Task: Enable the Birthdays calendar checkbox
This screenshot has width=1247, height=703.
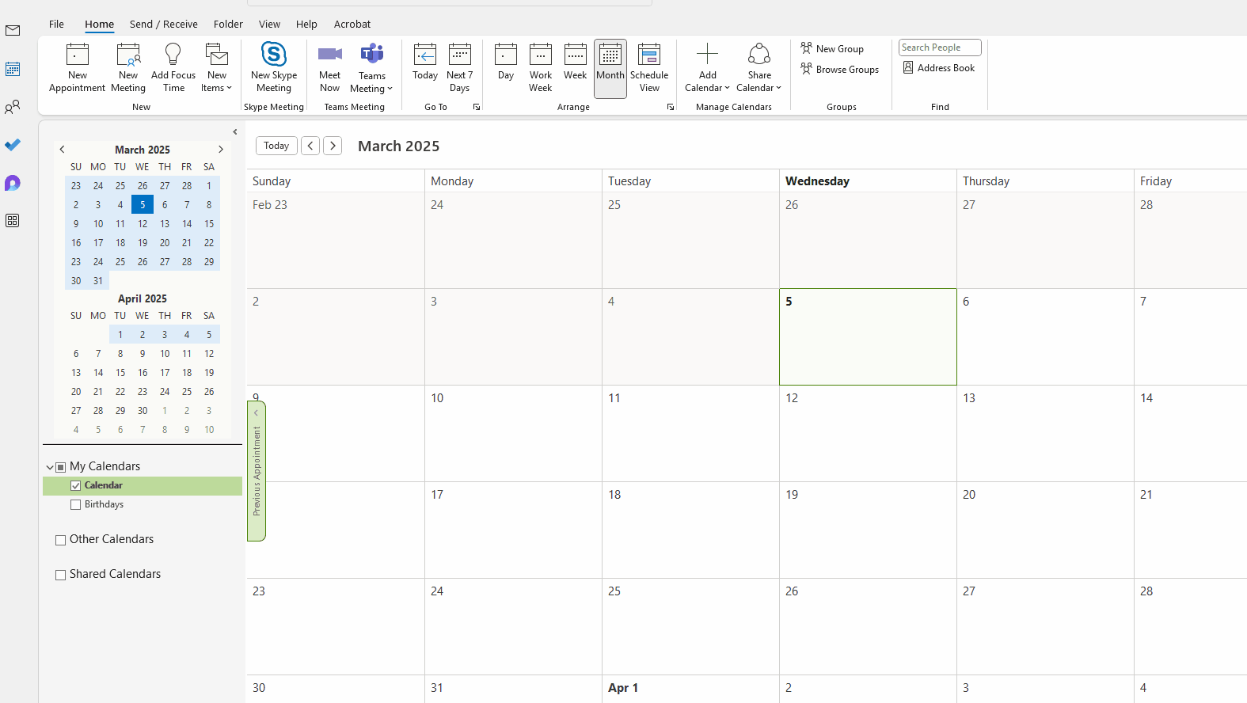Action: click(76, 505)
